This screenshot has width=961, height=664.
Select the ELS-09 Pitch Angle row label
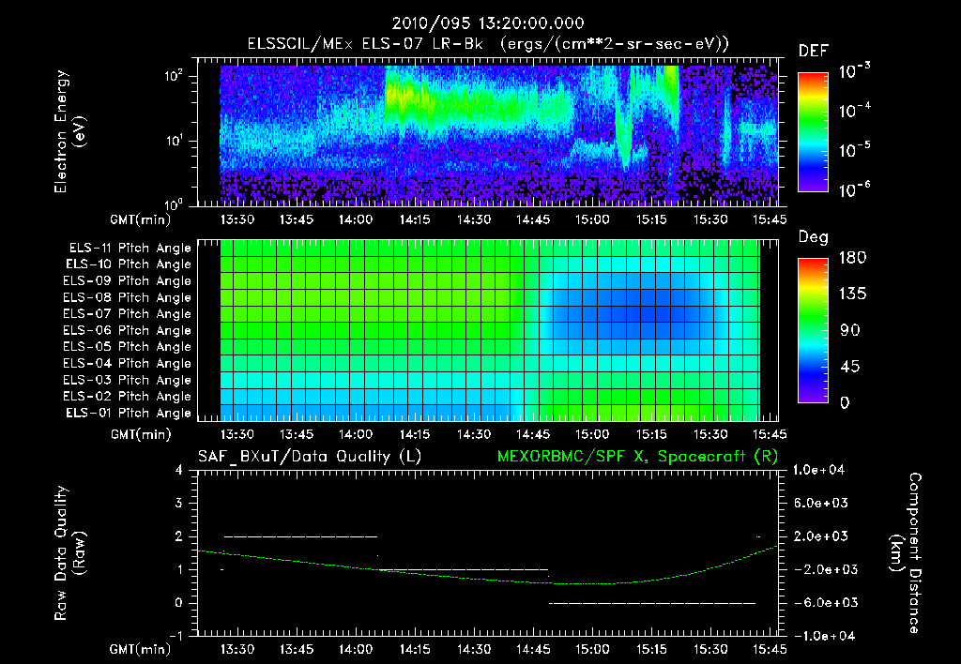pos(127,281)
